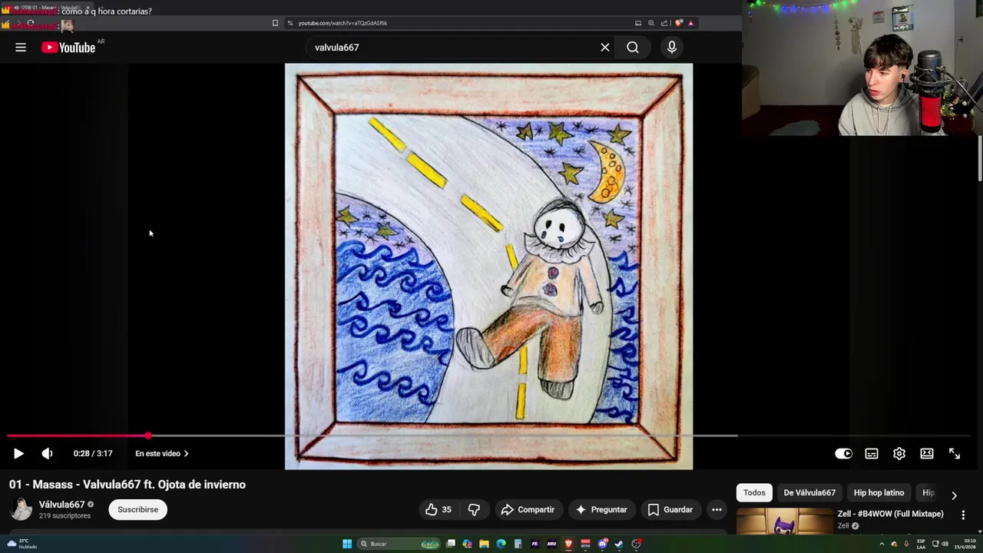Click the taskbar Buscar search box
This screenshot has height=553, width=983.
coord(399,544)
